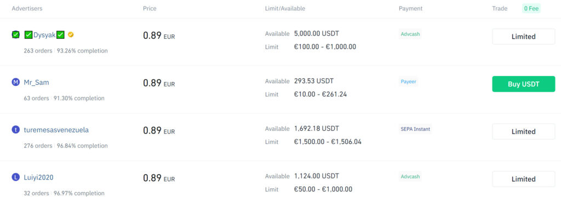Click the Advcash tag in Dysyak's row
Viewport: 561px width, 203px height.
[410, 34]
